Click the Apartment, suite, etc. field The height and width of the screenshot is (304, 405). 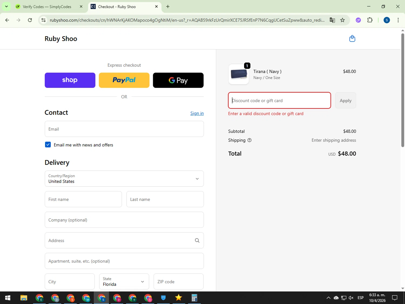124,261
